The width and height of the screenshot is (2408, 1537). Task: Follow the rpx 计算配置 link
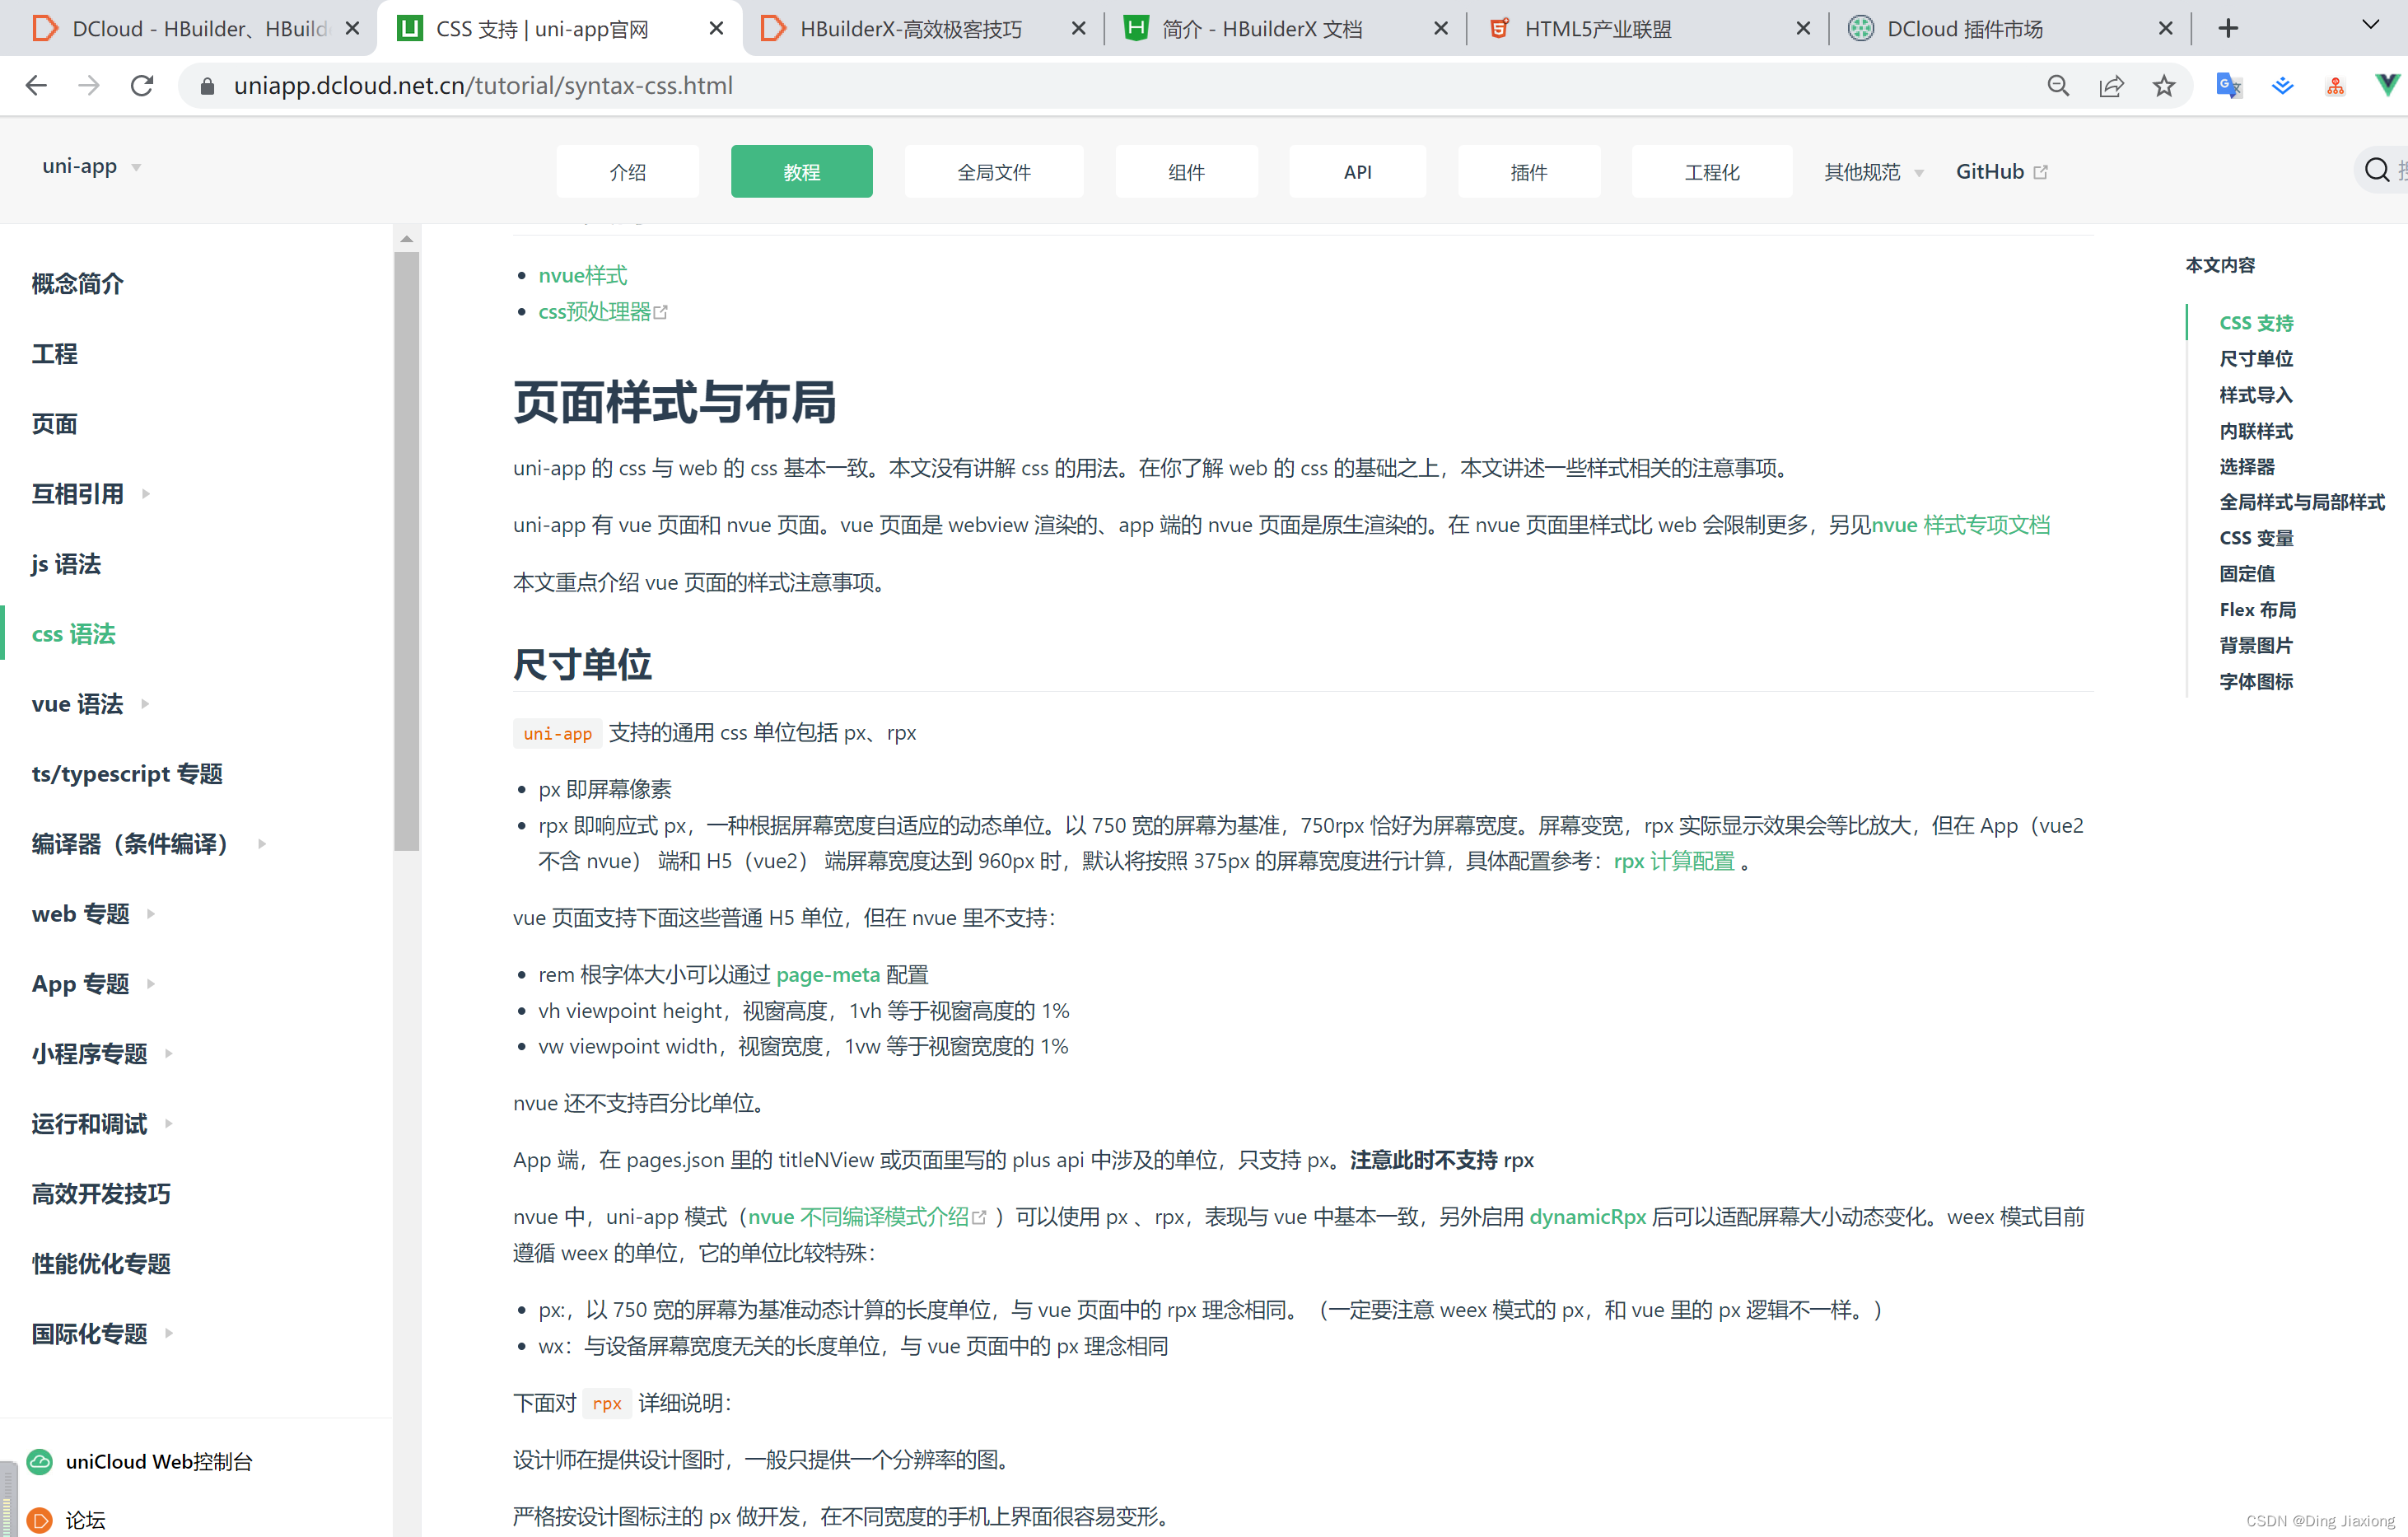[1674, 861]
